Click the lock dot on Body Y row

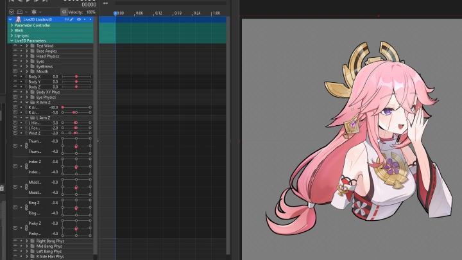pyautogui.click(x=21, y=82)
